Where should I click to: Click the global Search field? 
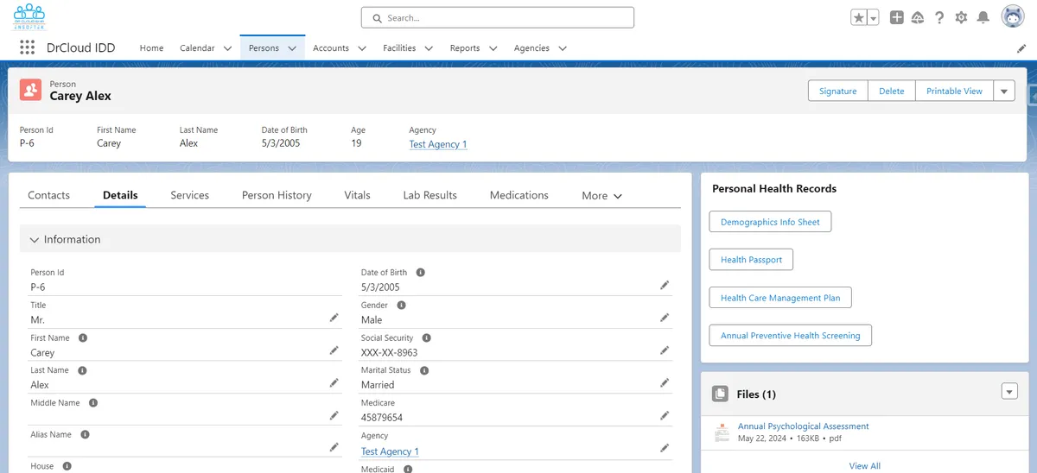pyautogui.click(x=497, y=17)
